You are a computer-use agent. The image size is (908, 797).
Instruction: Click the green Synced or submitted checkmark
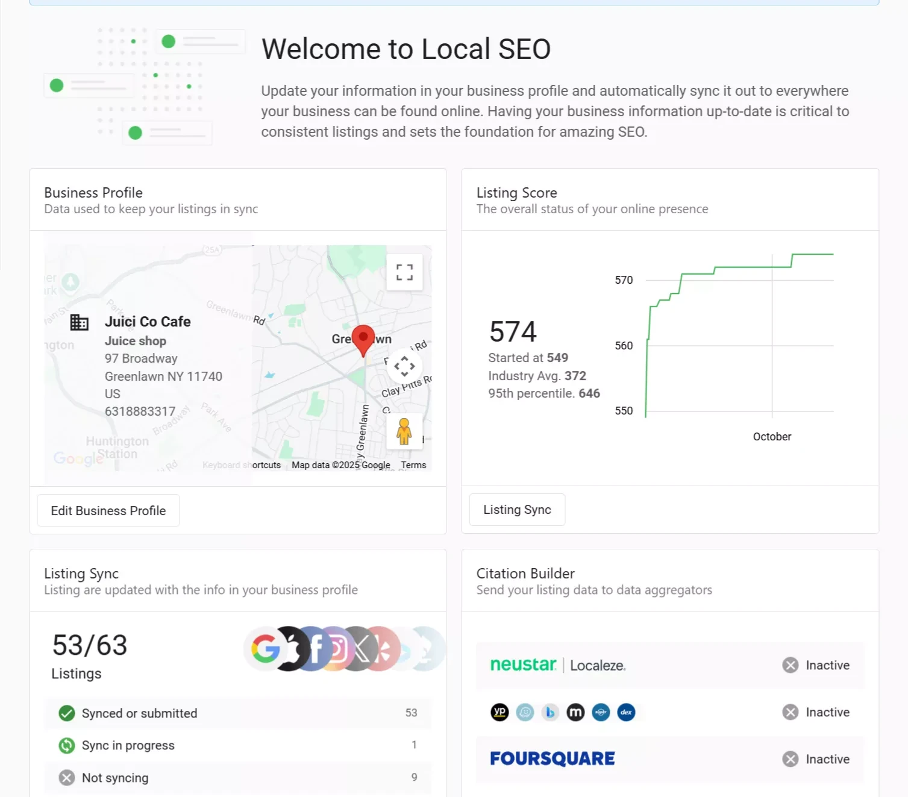67,713
